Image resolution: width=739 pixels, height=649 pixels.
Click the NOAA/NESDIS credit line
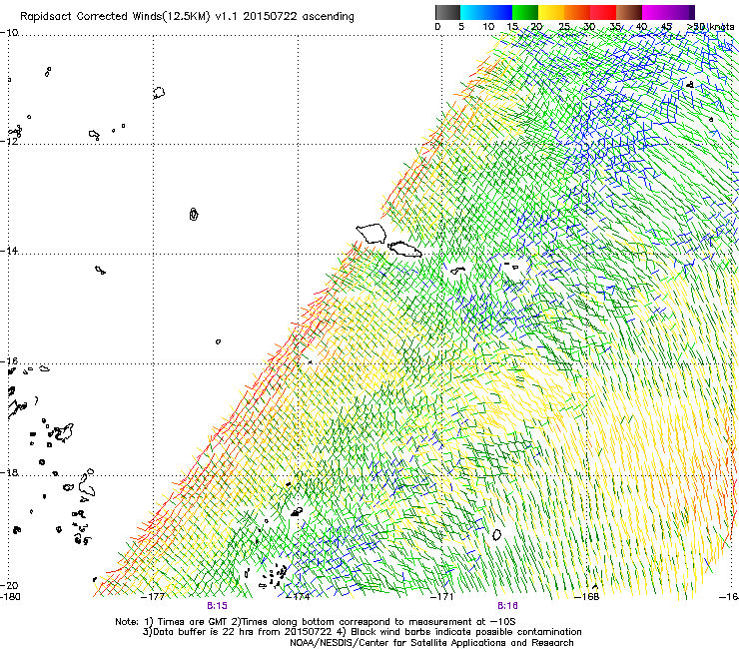pyautogui.click(x=431, y=643)
